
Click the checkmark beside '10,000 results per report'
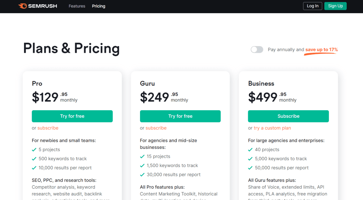[x=34, y=168]
